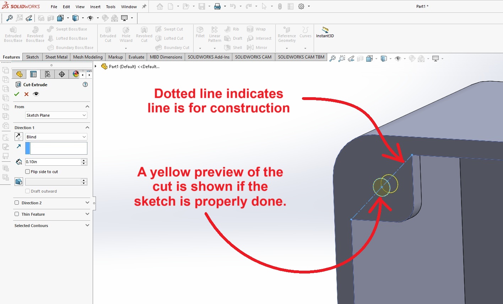The image size is (503, 304).
Task: Cancel Cut-Extrude with the red X
Action: [26, 94]
